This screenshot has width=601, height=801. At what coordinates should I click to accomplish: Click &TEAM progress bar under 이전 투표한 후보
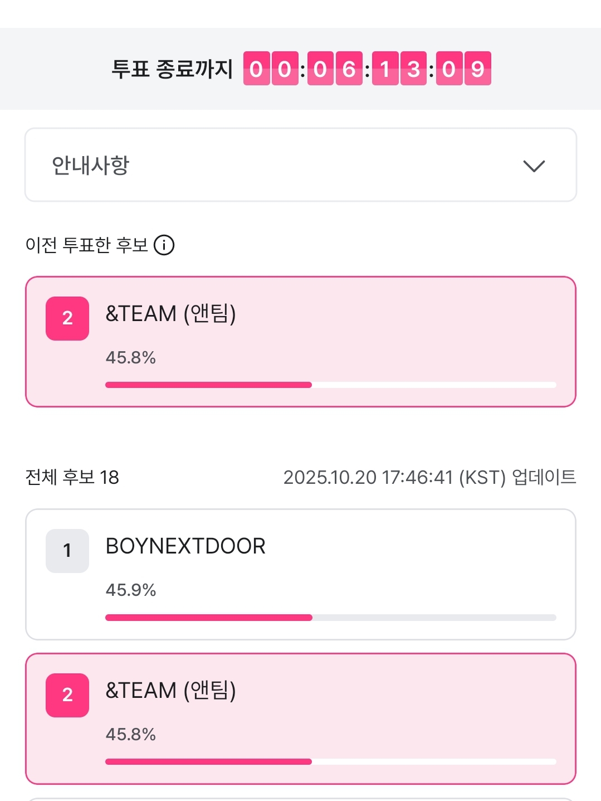[330, 385]
